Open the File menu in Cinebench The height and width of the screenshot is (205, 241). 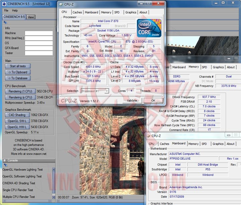coord(6,10)
